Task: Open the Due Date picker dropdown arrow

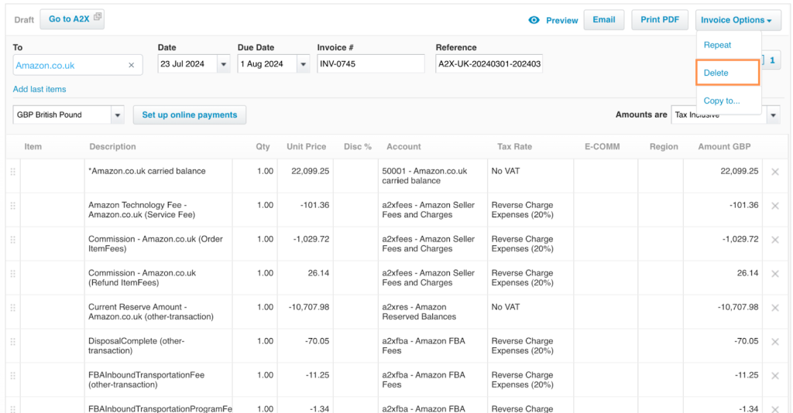Action: [x=304, y=65]
